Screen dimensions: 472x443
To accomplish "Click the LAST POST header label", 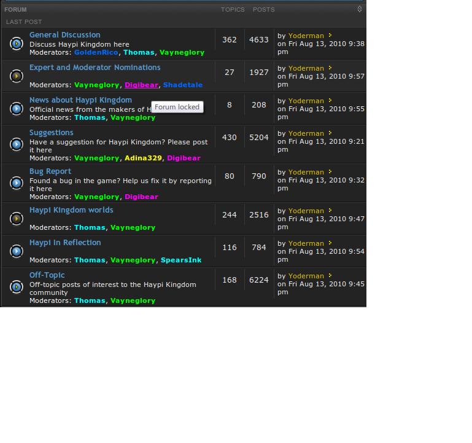I will [x=24, y=22].
